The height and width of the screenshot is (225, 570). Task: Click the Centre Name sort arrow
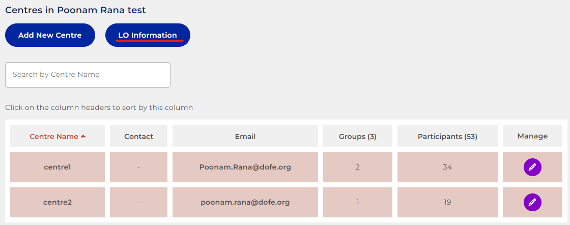(x=83, y=136)
